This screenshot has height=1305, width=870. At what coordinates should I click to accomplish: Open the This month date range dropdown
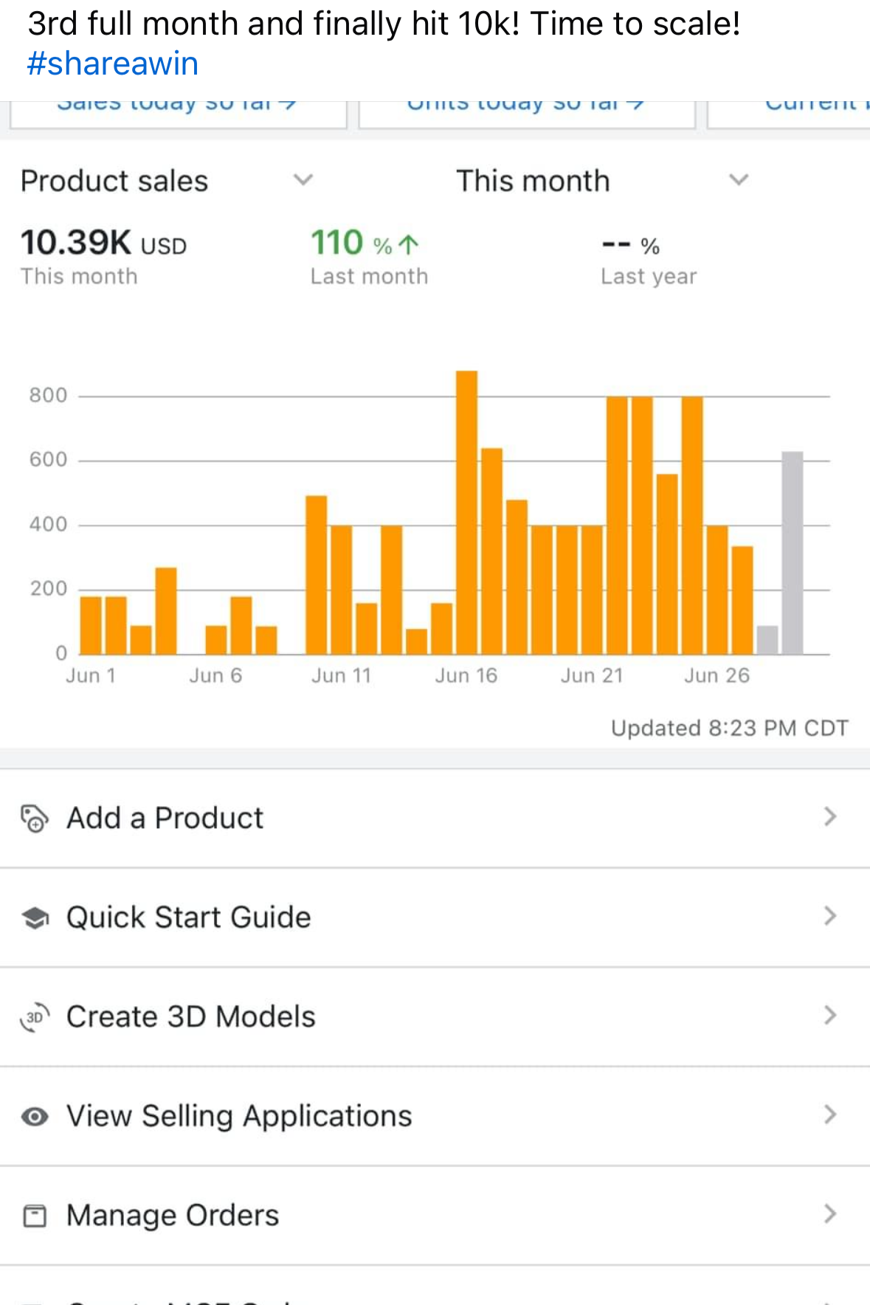738,180
